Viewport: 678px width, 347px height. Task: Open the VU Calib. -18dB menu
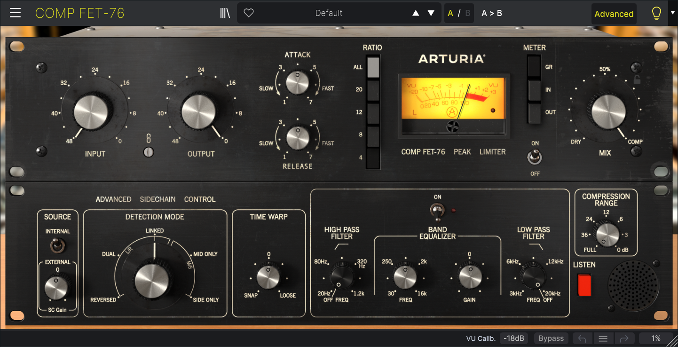tap(514, 339)
